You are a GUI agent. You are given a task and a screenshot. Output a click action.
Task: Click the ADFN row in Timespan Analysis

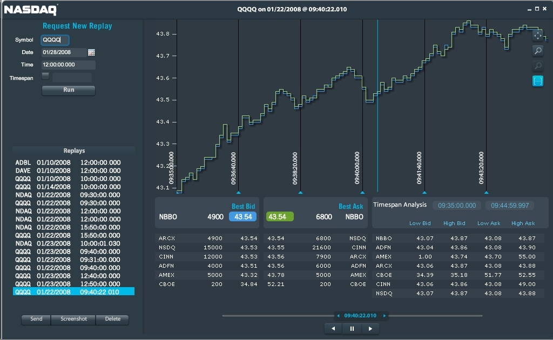[458, 248]
